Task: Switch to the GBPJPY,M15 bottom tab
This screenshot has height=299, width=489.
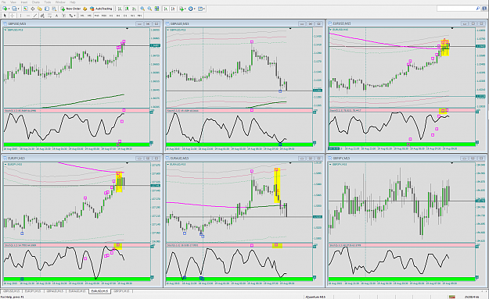Action: (122, 291)
